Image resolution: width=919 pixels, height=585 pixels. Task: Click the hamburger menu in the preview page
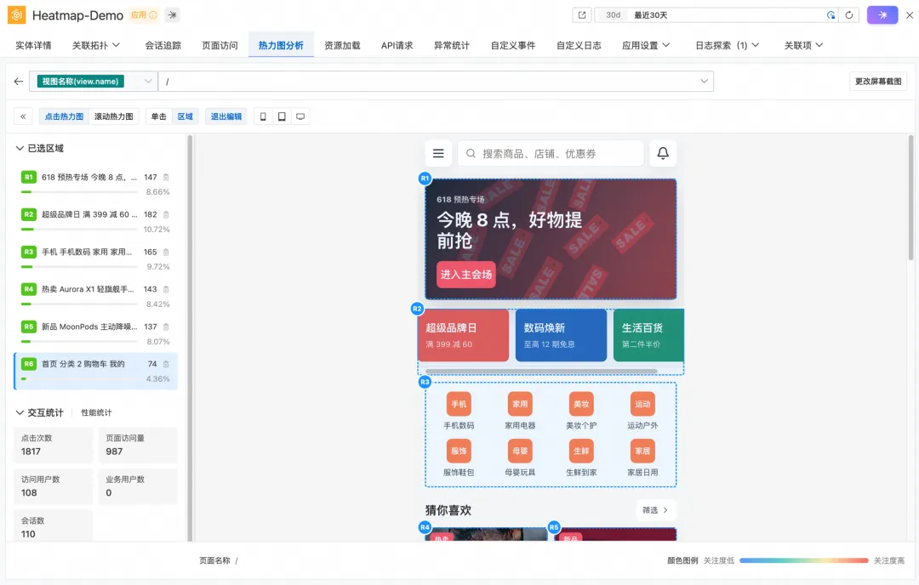438,153
